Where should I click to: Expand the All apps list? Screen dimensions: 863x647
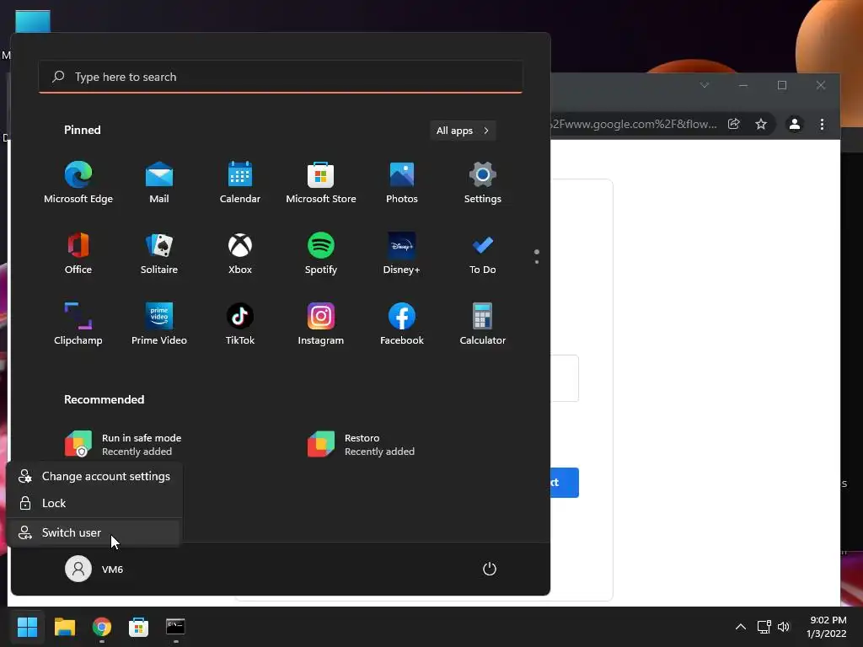463,131
